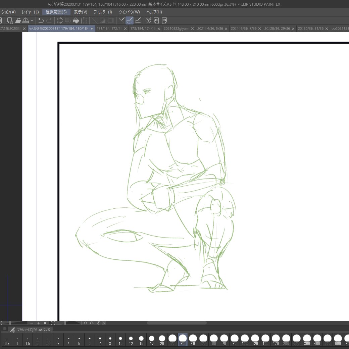
Task: Switch to the 28/36, 29/36 tab
Action: pyautogui.click(x=277, y=29)
